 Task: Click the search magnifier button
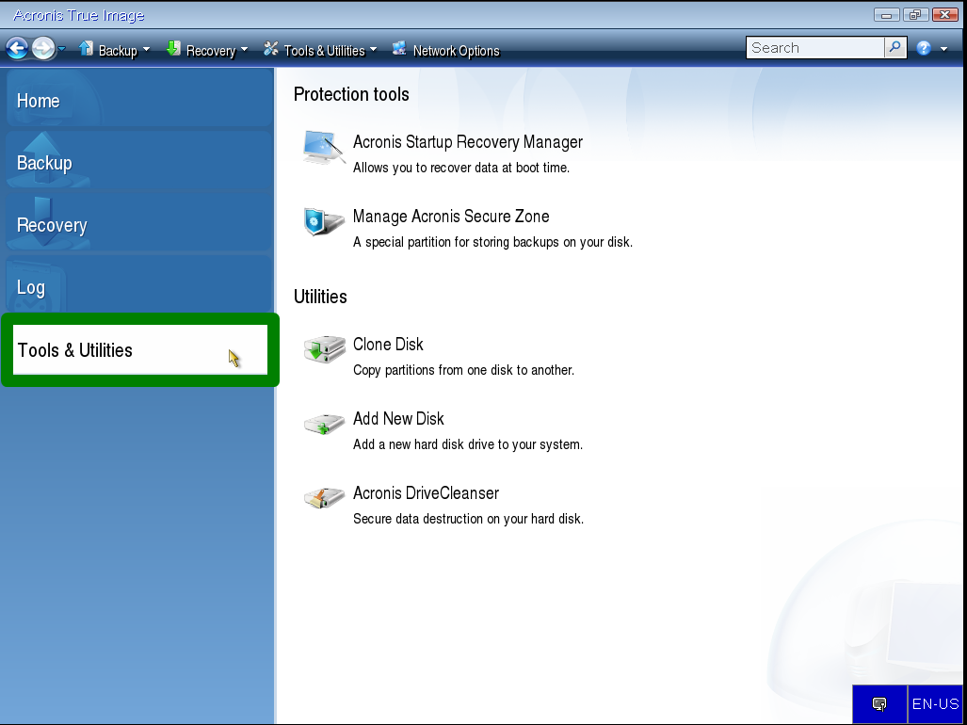[x=895, y=48]
